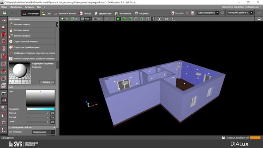The width and height of the screenshot is (263, 148).
Task: Click the material preview sphere thumbnail
Action: coord(20,73)
